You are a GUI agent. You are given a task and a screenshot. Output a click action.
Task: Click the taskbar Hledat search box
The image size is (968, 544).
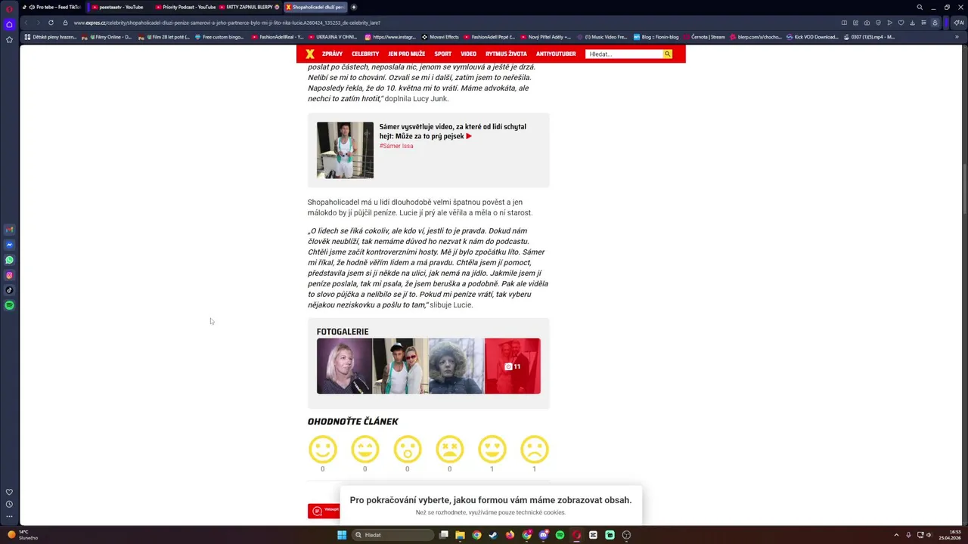tap(392, 535)
